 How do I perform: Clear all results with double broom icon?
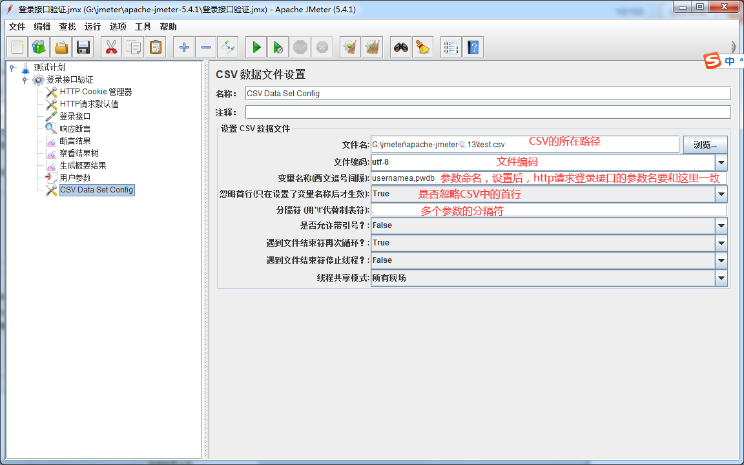click(x=372, y=47)
